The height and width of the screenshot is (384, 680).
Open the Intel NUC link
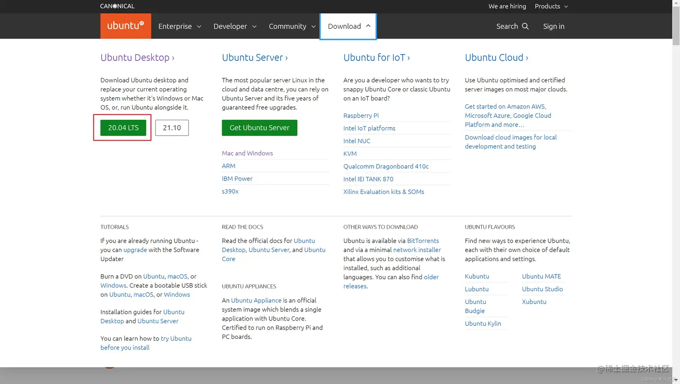pos(357,141)
